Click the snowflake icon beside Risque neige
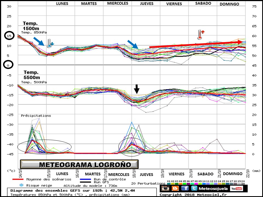 click(x=21, y=185)
